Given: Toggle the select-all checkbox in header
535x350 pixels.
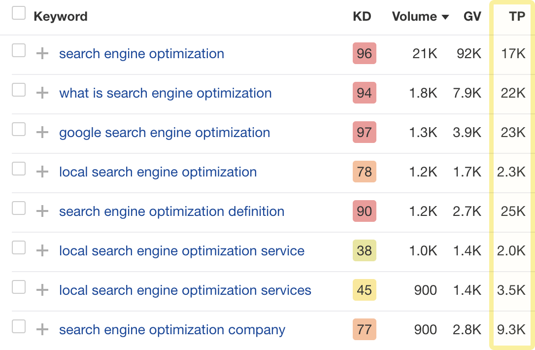Looking at the screenshot, I should pyautogui.click(x=19, y=13).
